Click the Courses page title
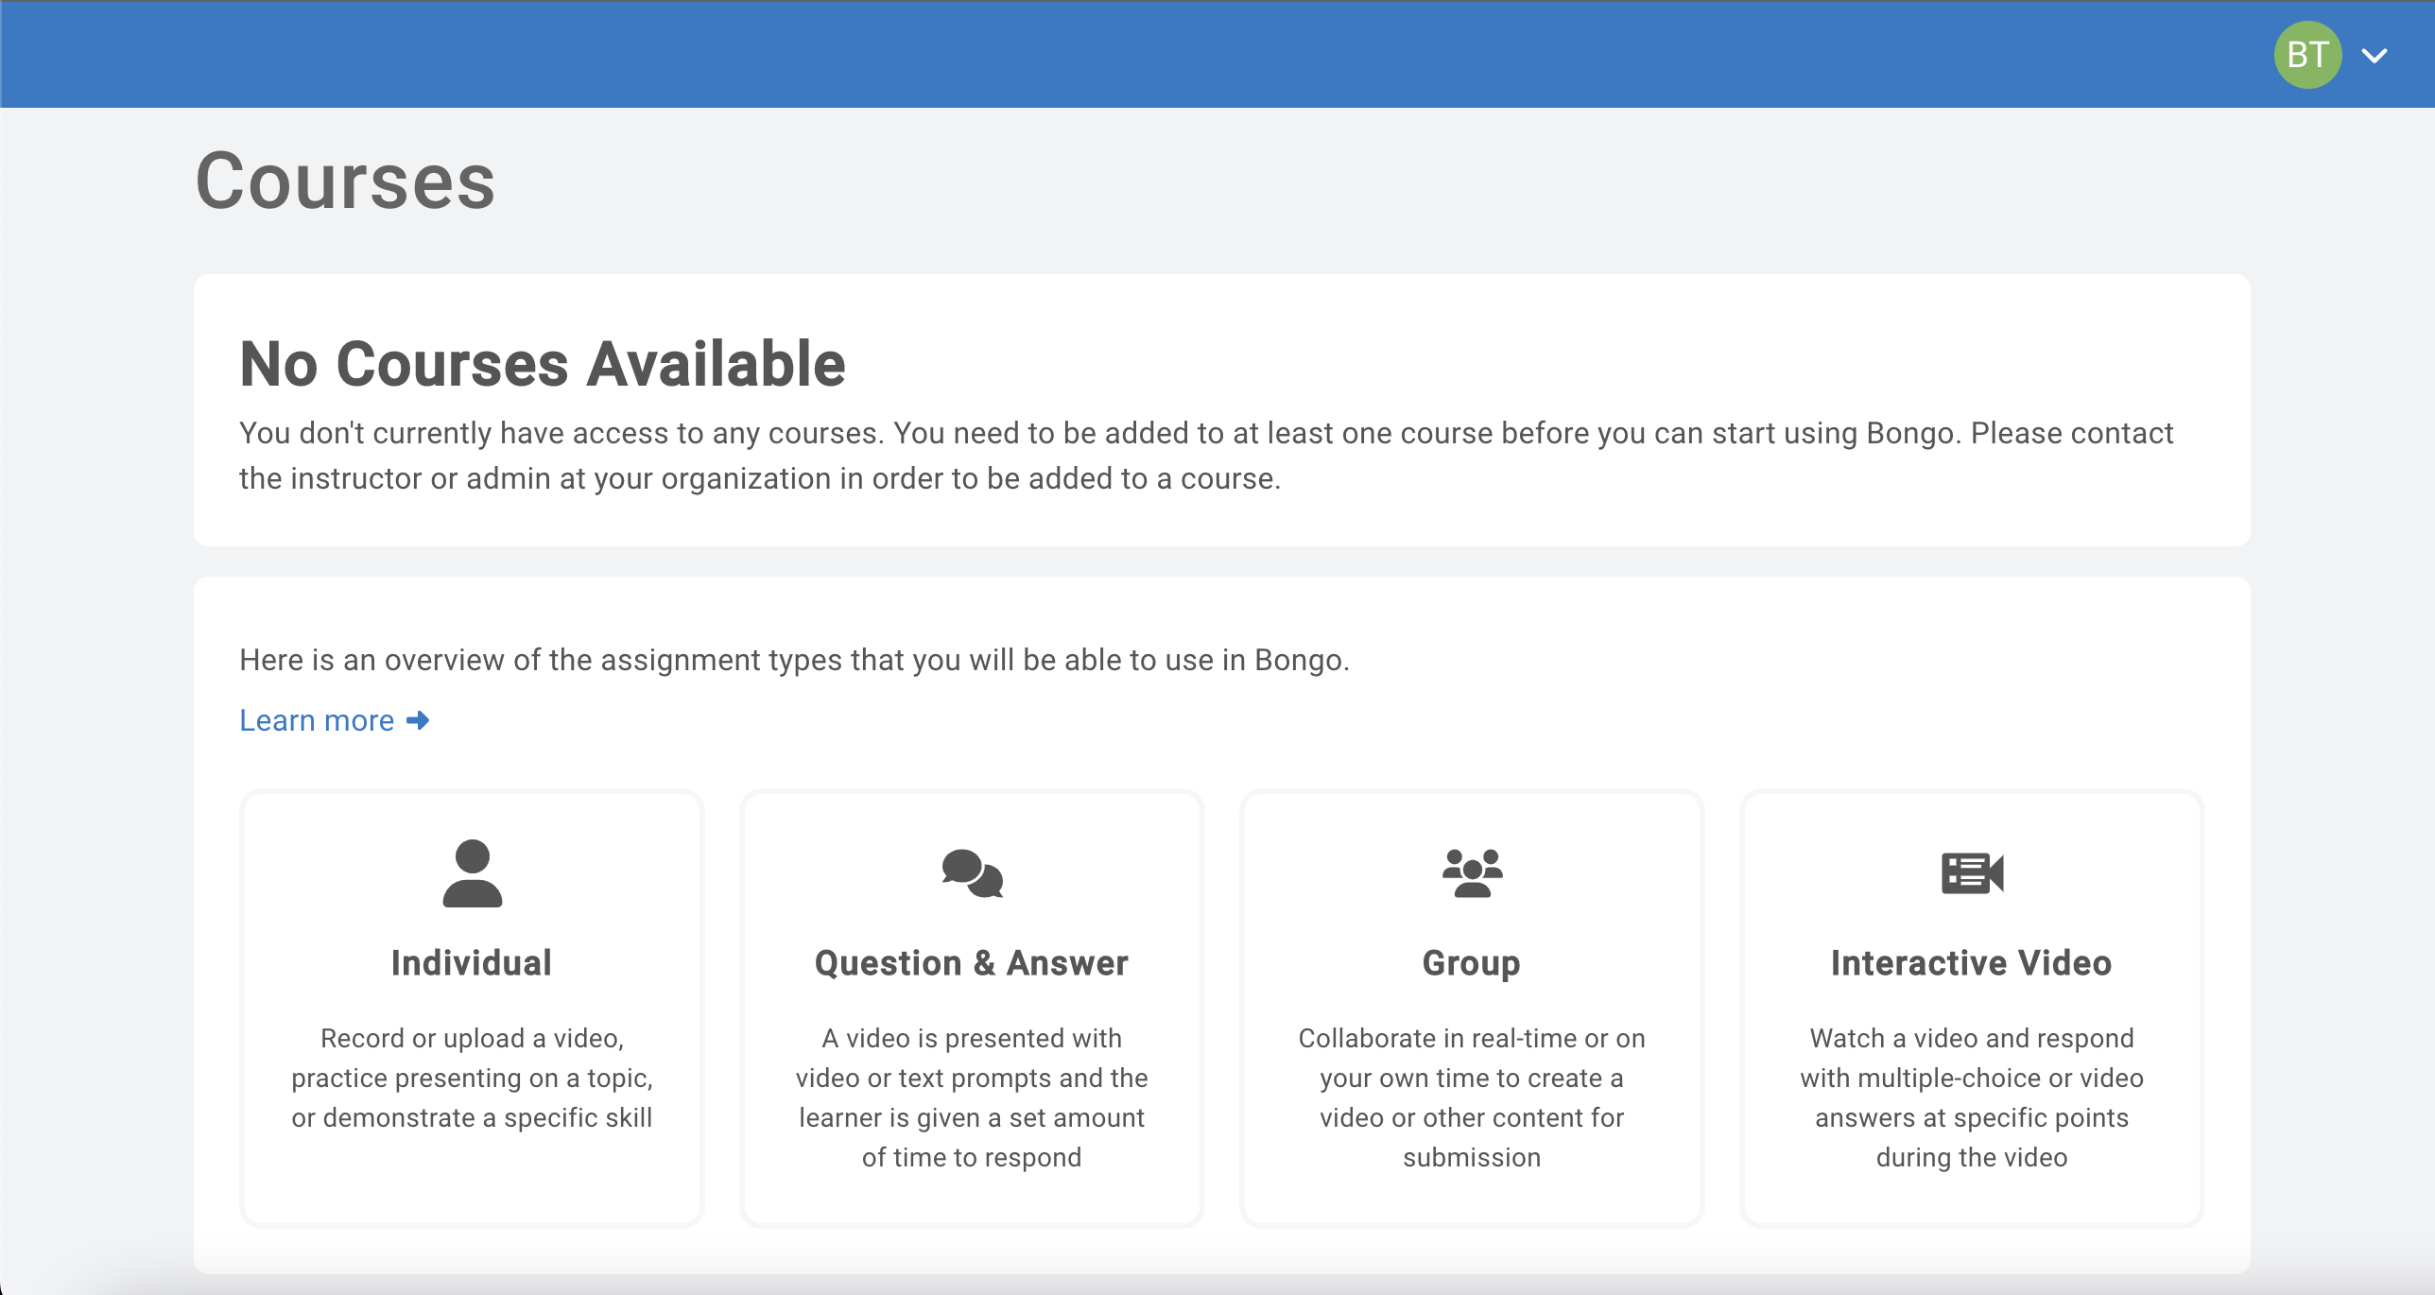The image size is (2435, 1295). point(345,181)
